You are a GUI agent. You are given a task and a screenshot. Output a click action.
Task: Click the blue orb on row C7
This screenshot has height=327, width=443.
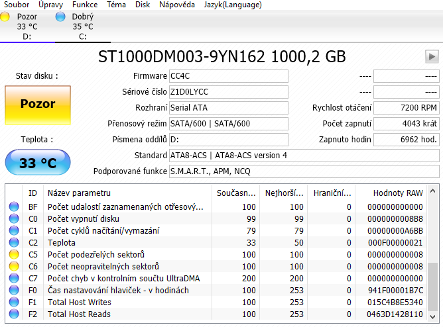point(14,279)
